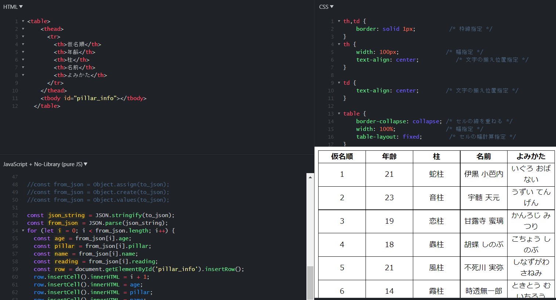556x300 pixels.
Task: Collapse the table rule fold on CSS line 13
Action: (x=339, y=113)
